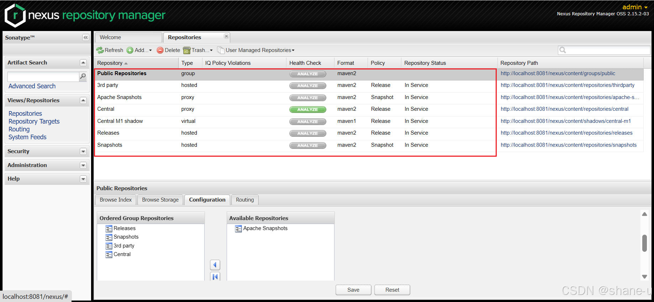654x302 pixels.
Task: Open the repositories/releases path link
Action: pos(566,133)
